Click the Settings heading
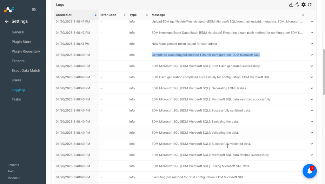The image size is (325, 184). 19,21
